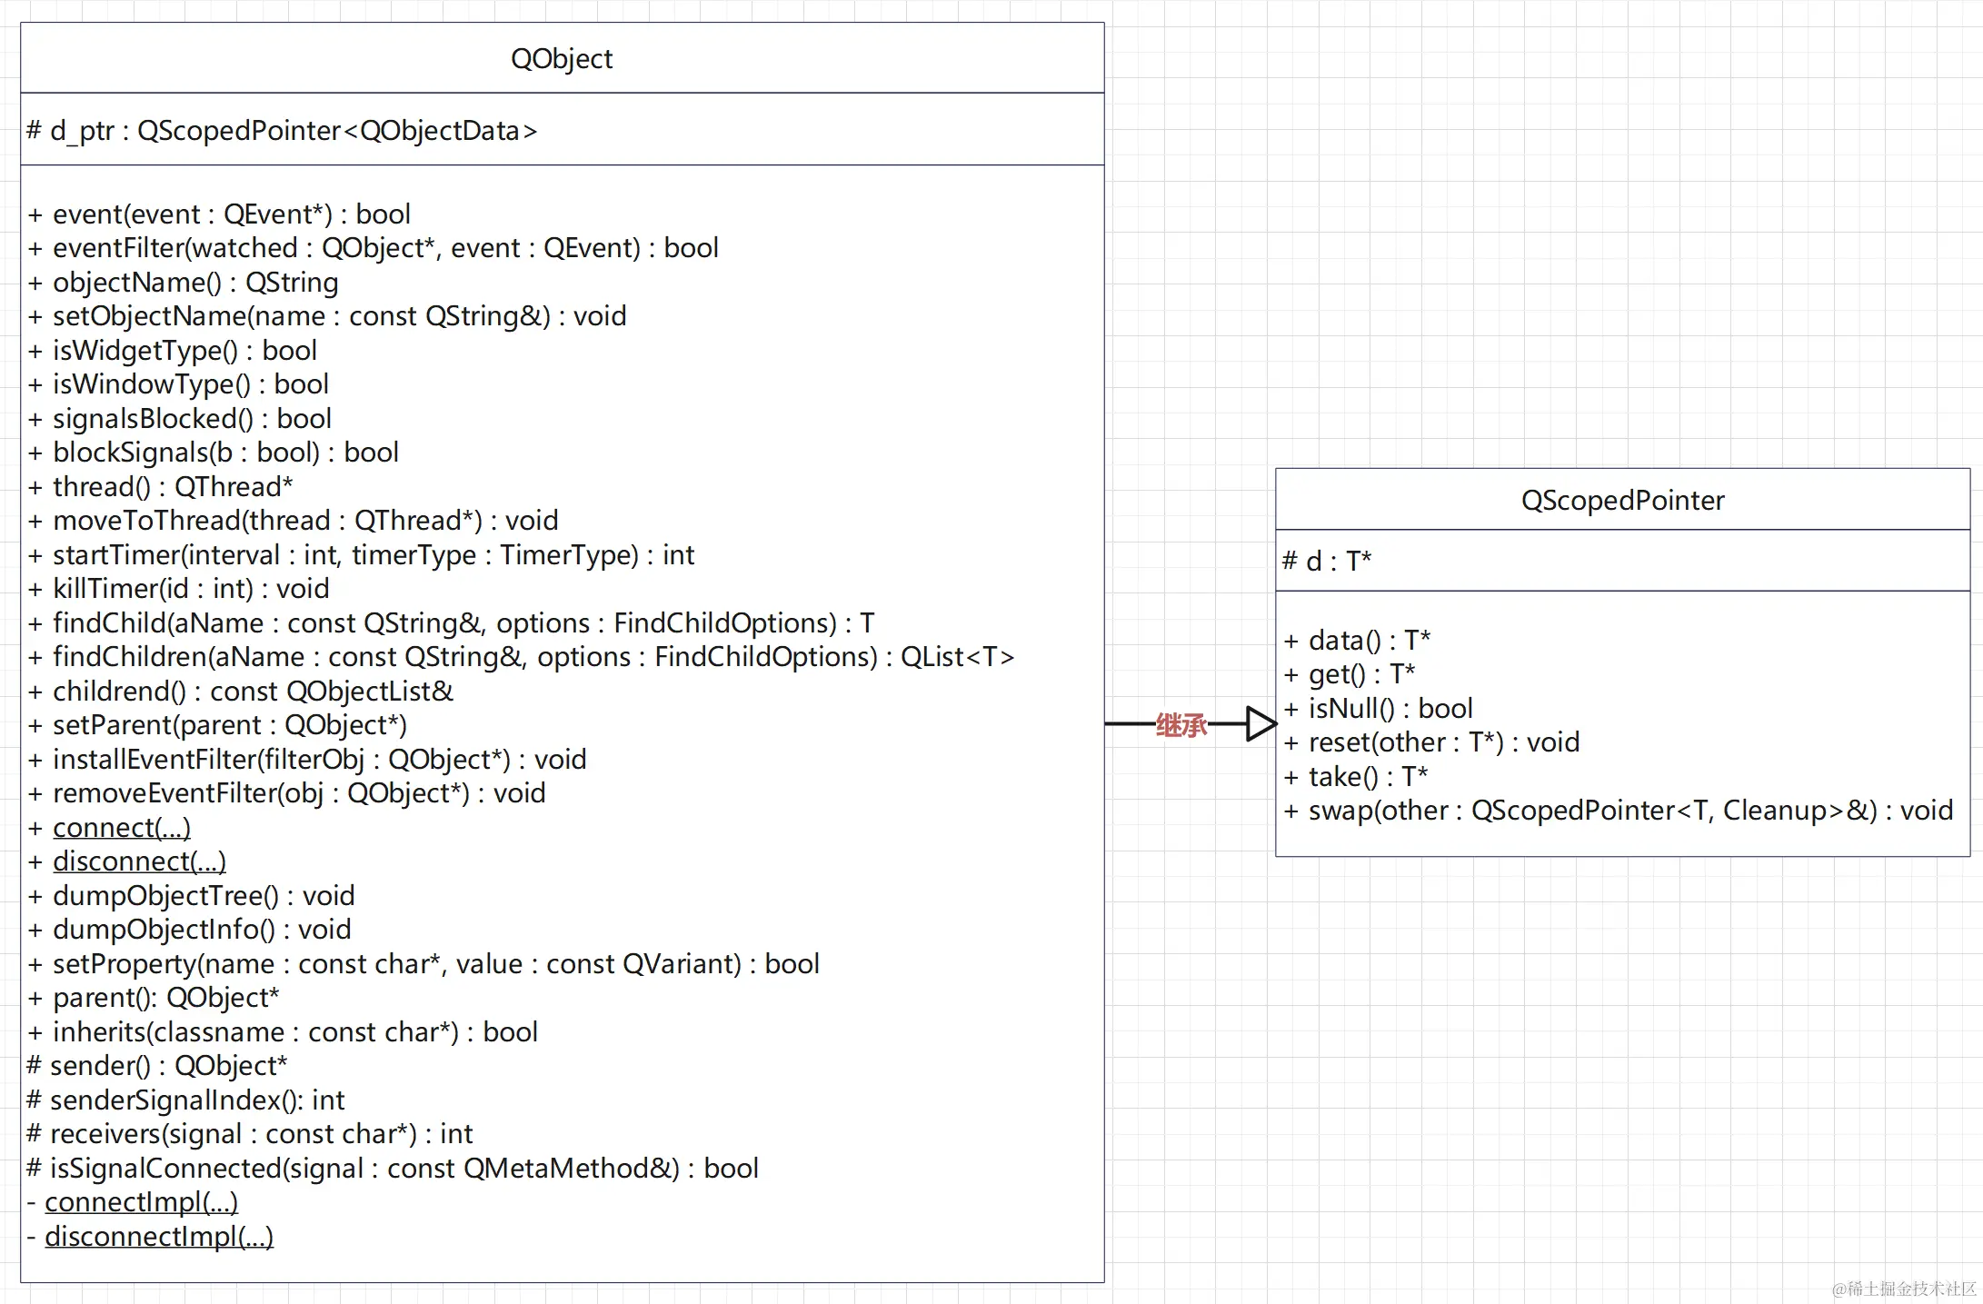Click the underlined connect(...) method
This screenshot has height=1304, width=1983.
[x=121, y=828]
